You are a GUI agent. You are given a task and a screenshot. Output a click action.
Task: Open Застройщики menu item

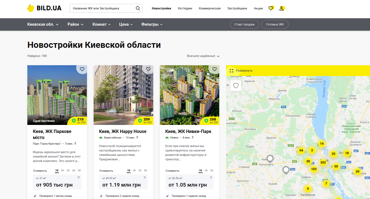point(237,8)
